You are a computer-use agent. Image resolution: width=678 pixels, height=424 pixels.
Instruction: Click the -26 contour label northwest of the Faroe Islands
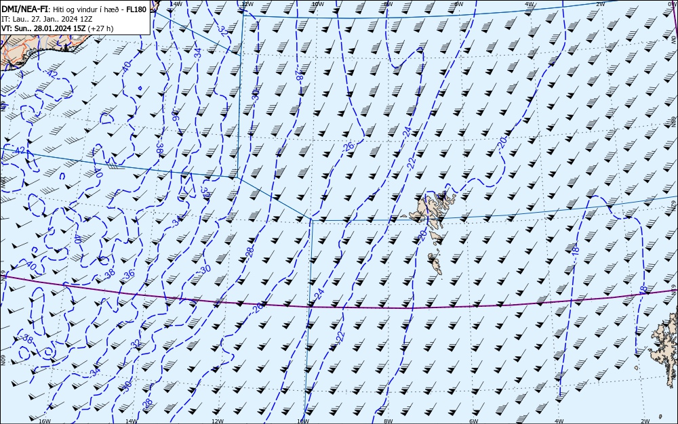pyautogui.click(x=348, y=146)
